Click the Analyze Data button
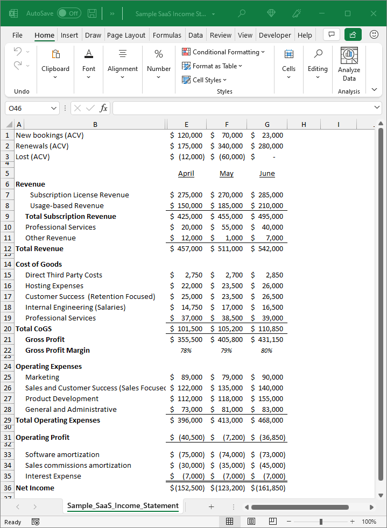The width and height of the screenshot is (387, 528). 349,65
